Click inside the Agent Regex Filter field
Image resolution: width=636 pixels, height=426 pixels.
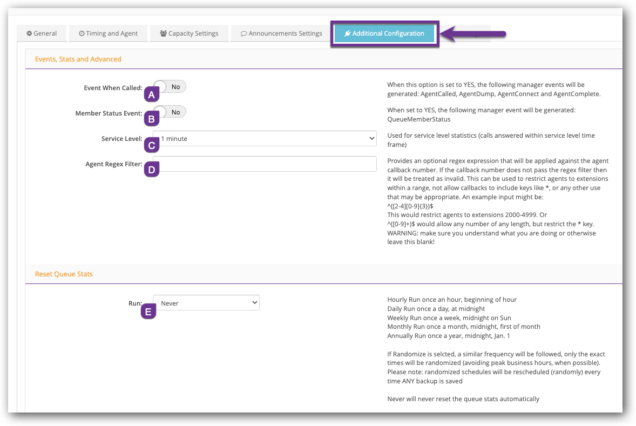265,164
